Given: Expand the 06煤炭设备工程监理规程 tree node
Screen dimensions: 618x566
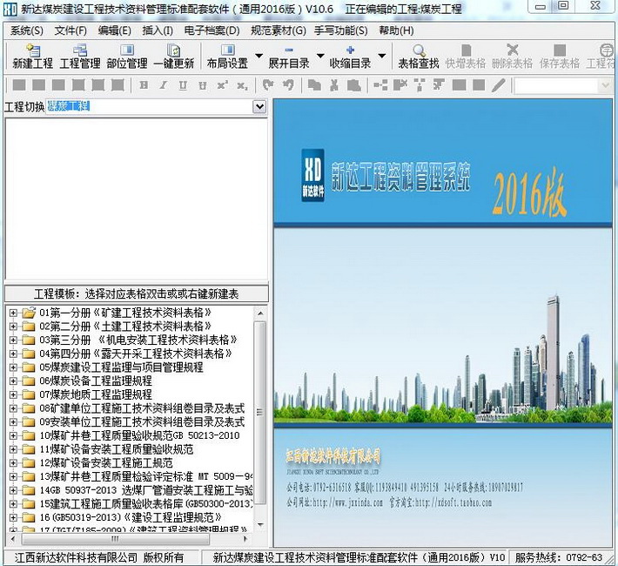Looking at the screenshot, I should click(13, 381).
